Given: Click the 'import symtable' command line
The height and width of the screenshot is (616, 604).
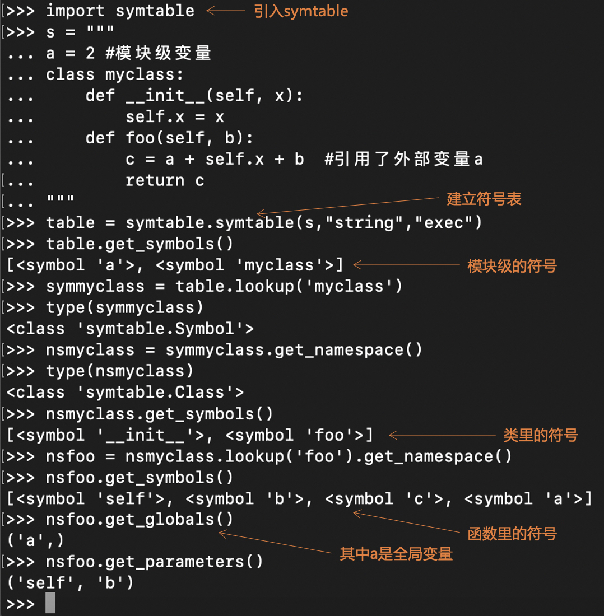Looking at the screenshot, I should 120,11.
